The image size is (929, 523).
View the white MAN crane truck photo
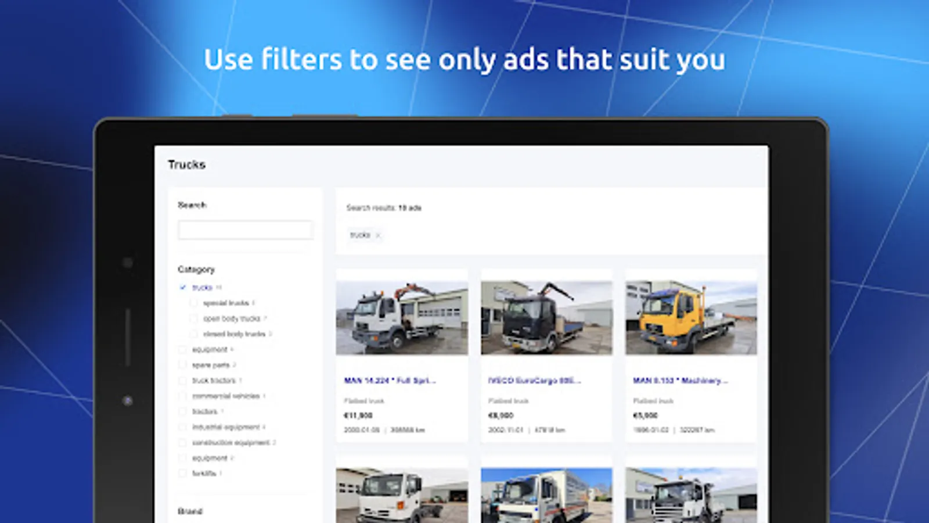(402, 318)
